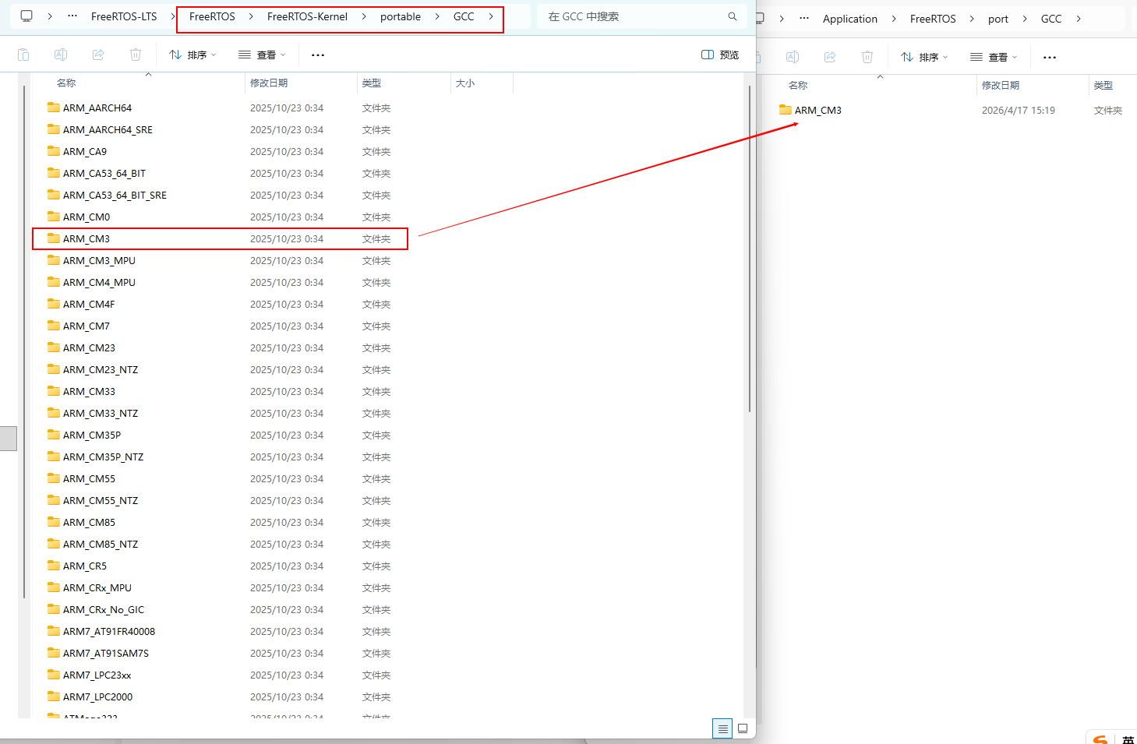Click the rename icon in right window toolbar

(x=793, y=57)
